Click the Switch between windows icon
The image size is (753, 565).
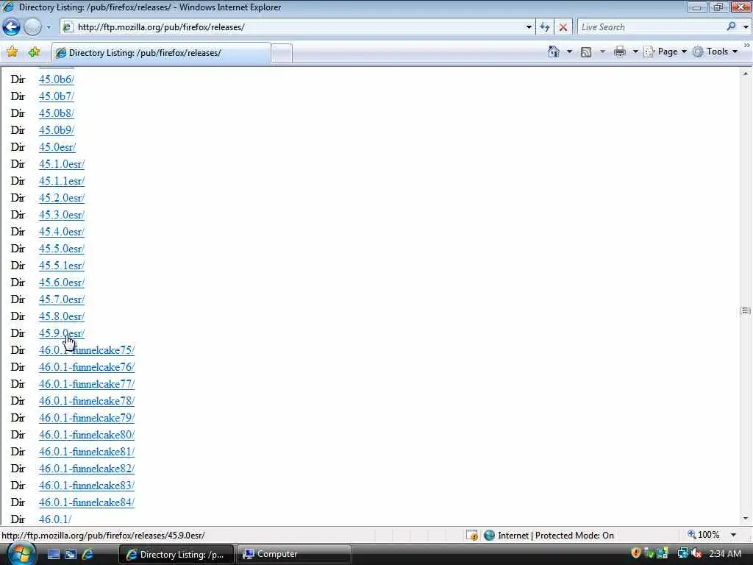point(71,554)
